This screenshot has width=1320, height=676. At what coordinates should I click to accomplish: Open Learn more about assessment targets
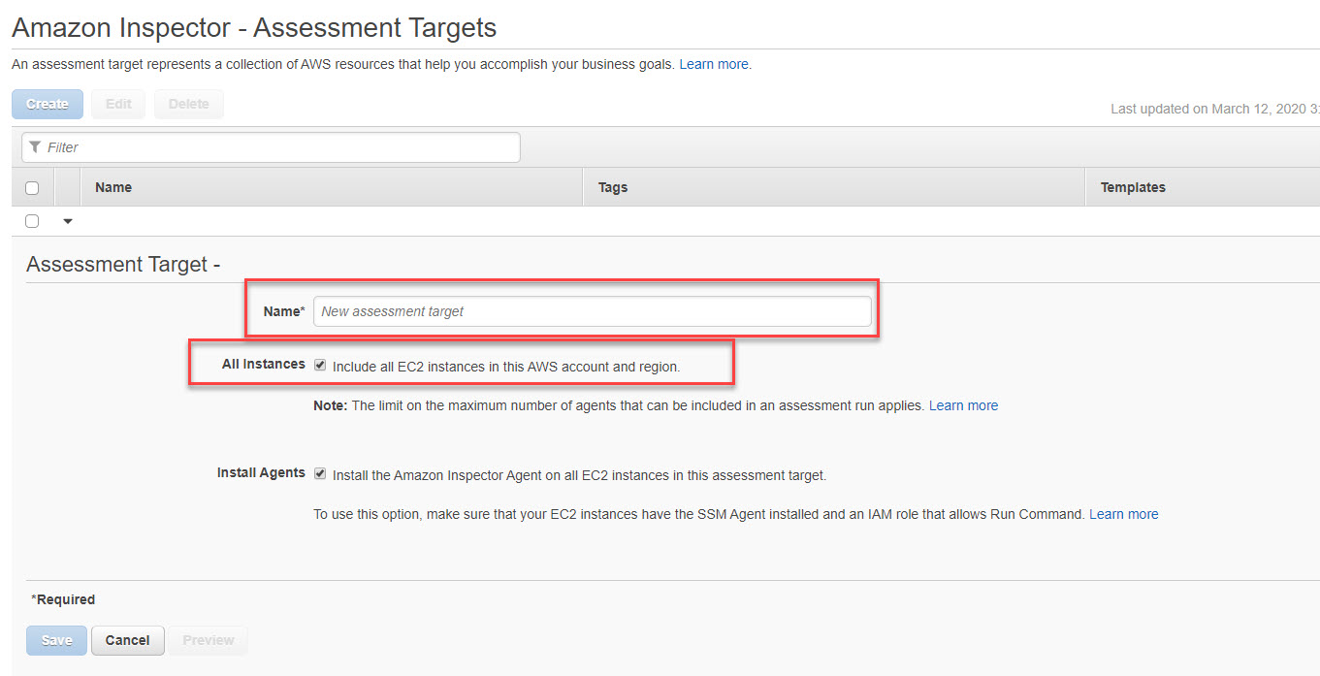(714, 64)
